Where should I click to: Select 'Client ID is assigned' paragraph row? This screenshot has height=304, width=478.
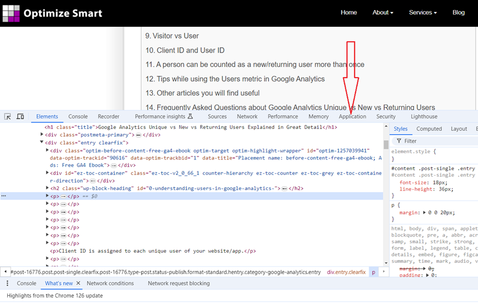pos(153,251)
